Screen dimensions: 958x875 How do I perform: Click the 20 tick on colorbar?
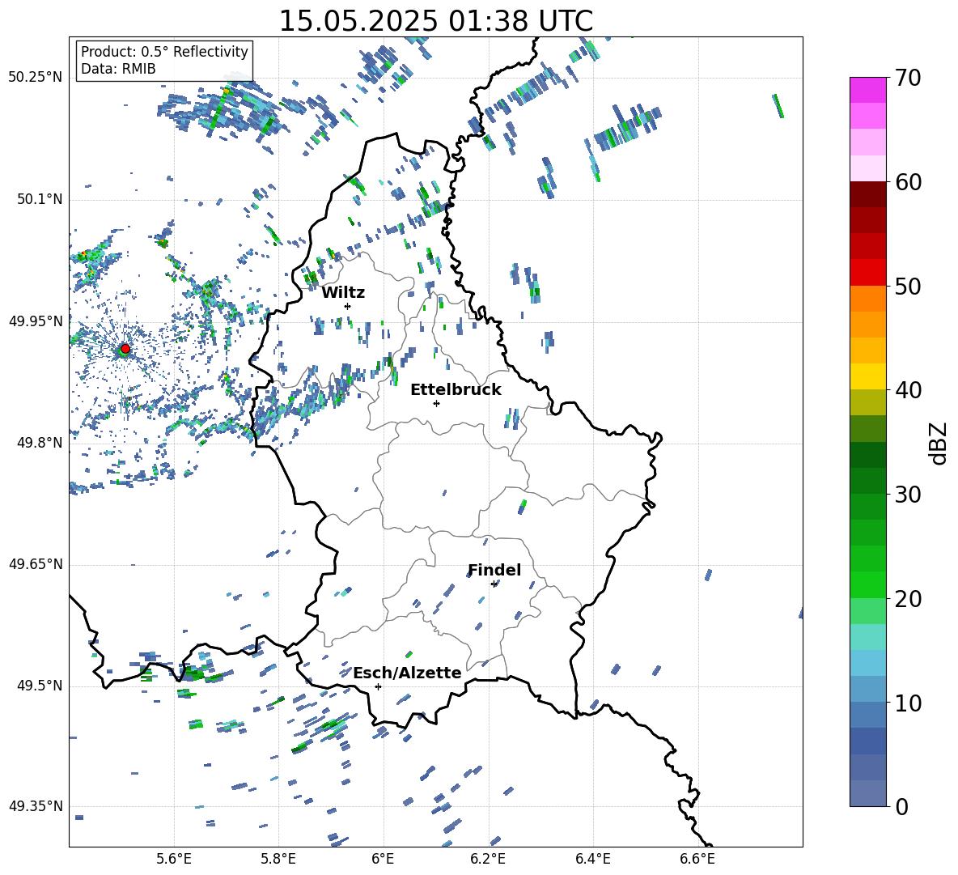click(x=908, y=598)
